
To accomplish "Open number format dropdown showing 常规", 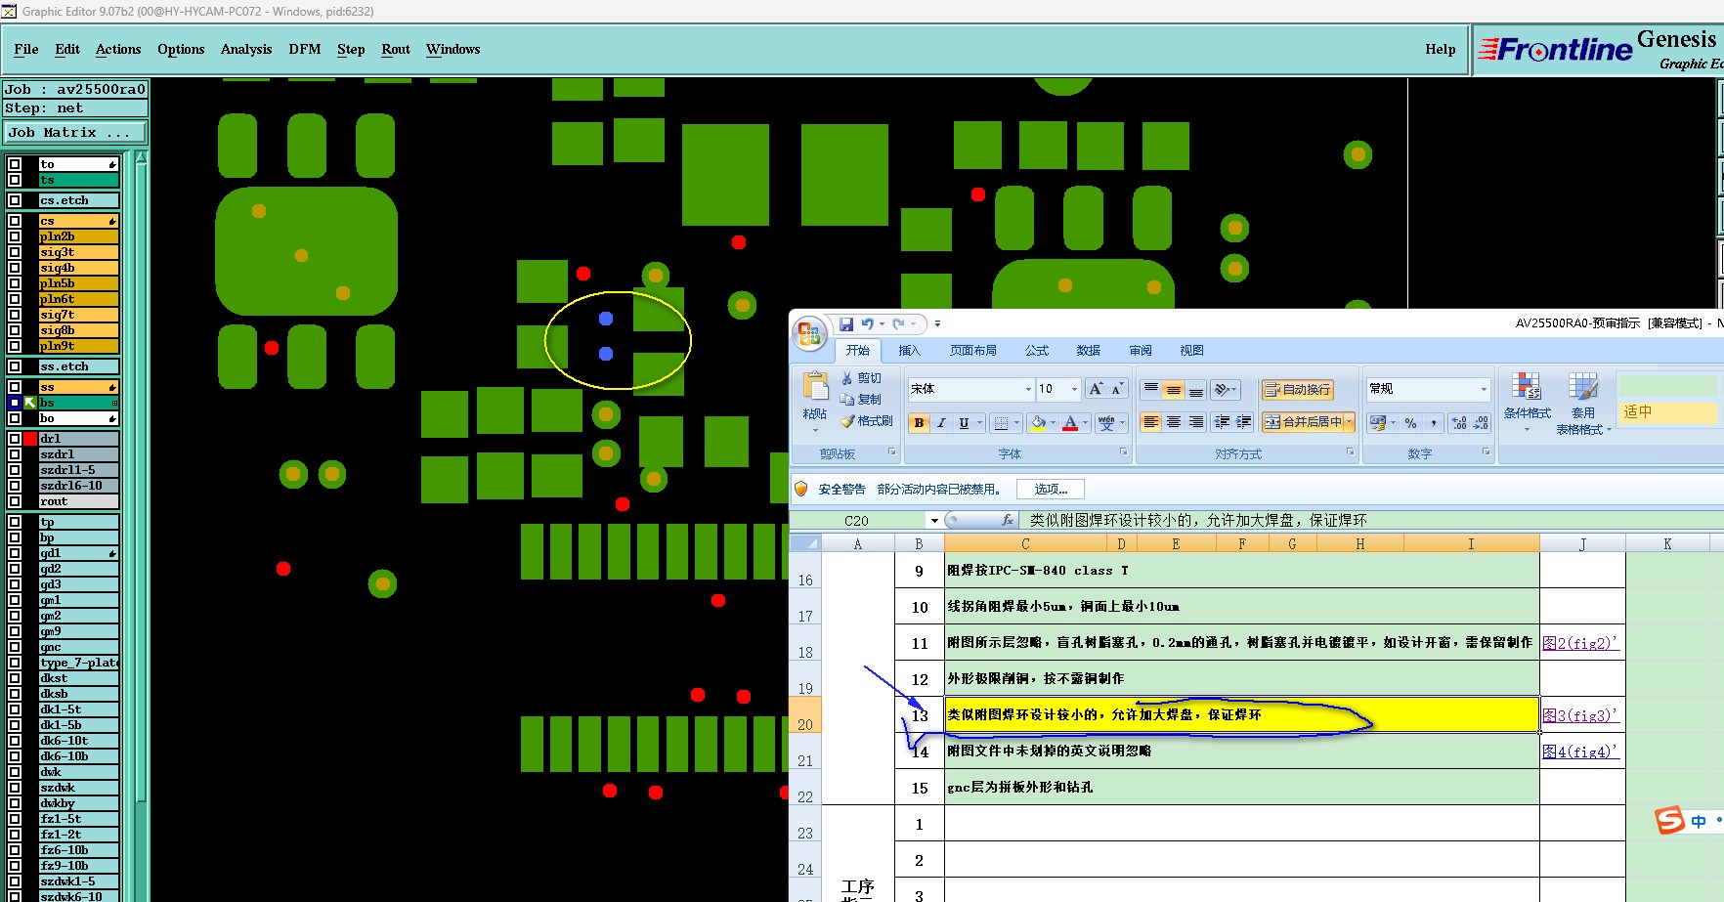I will pyautogui.click(x=1484, y=389).
